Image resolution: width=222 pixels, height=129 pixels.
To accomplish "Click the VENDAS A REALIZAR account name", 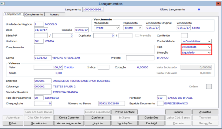I will click(66, 58).
